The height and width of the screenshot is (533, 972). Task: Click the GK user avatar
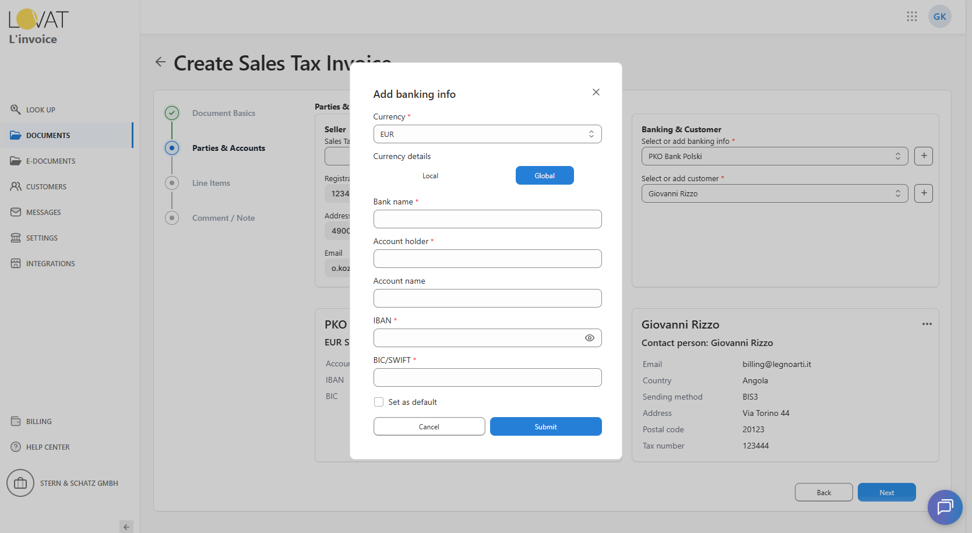[x=939, y=16]
